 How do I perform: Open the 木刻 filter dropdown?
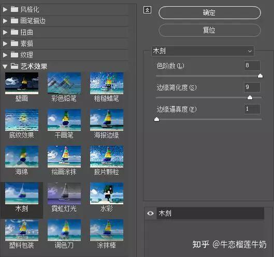[x=203, y=51]
